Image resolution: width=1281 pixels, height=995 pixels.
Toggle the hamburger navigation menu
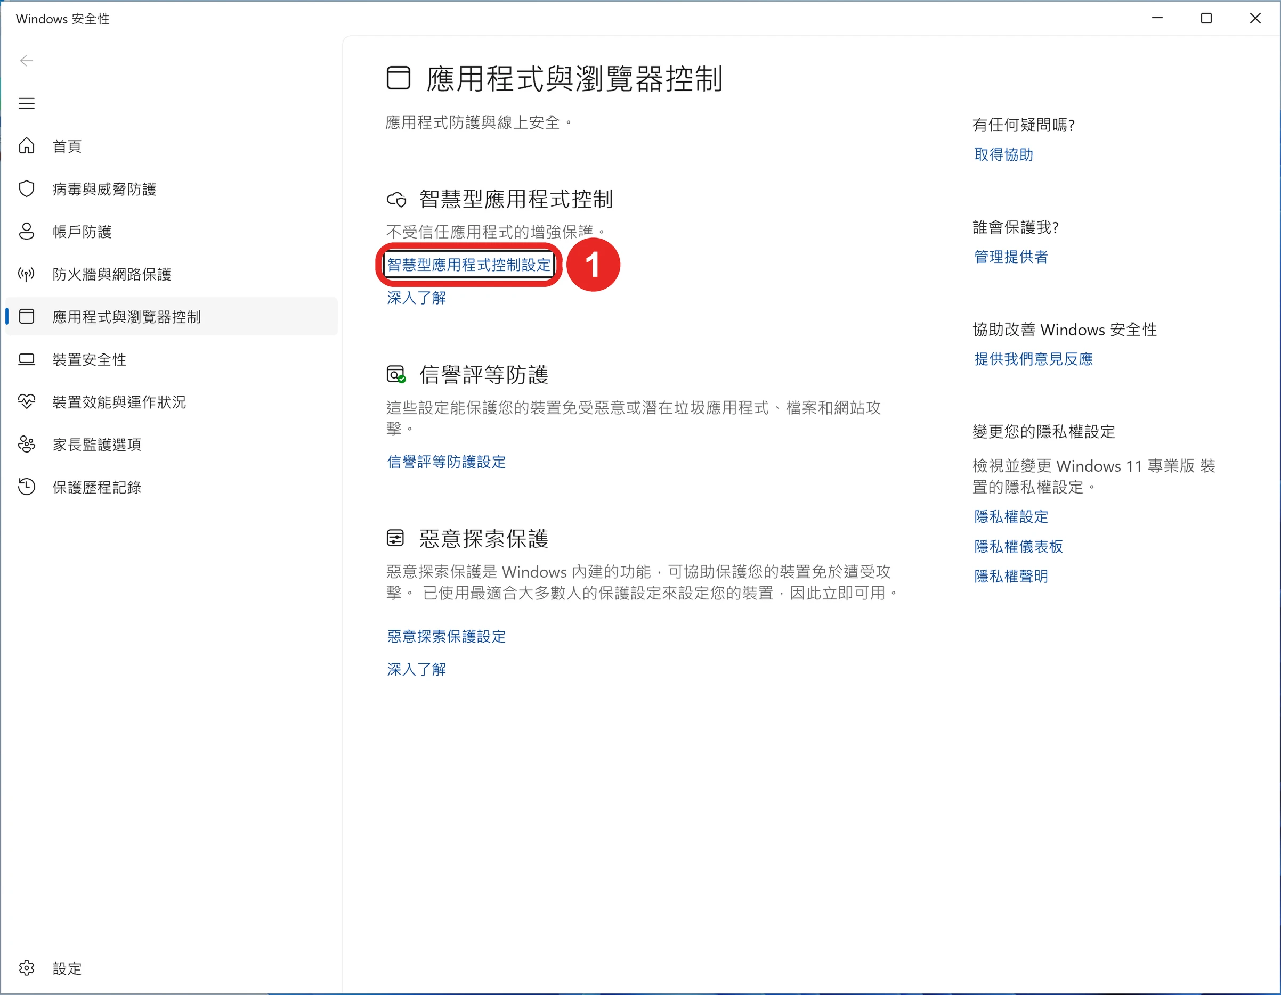[27, 104]
